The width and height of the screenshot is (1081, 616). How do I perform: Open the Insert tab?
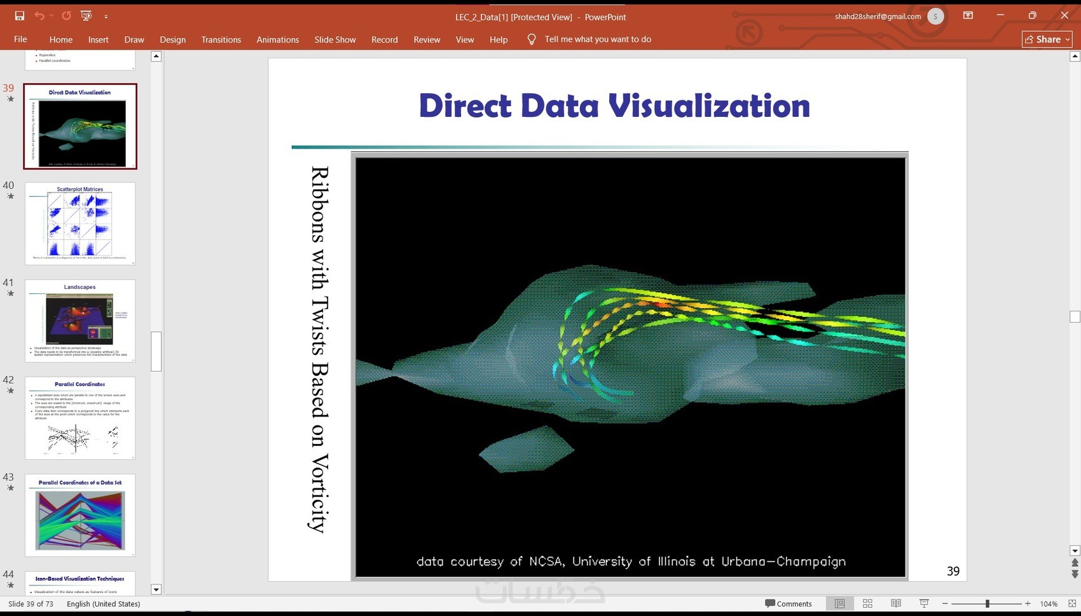pyautogui.click(x=99, y=39)
